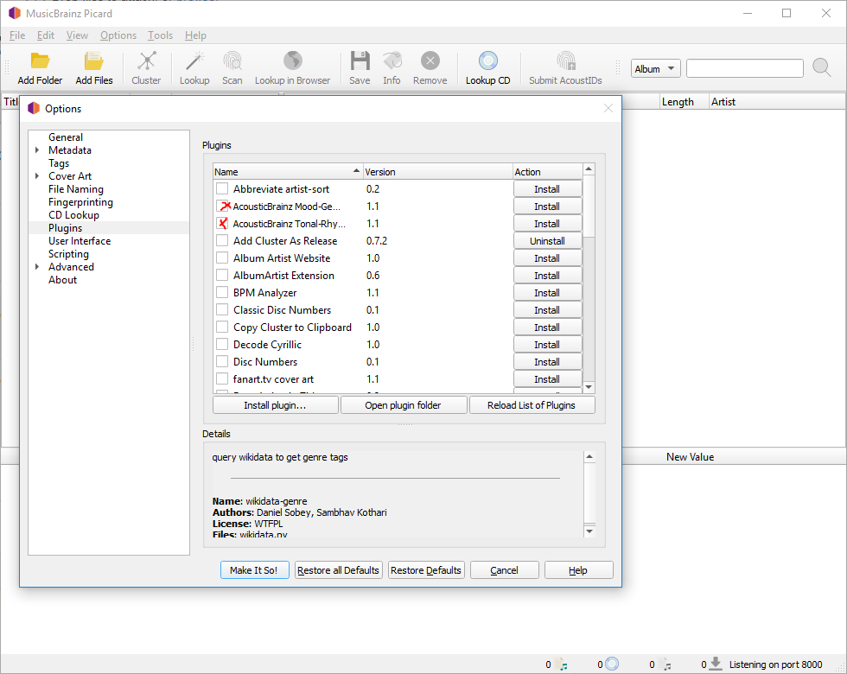The height and width of the screenshot is (674, 847).
Task: Click the Lookup CD disc icon
Action: pyautogui.click(x=488, y=61)
